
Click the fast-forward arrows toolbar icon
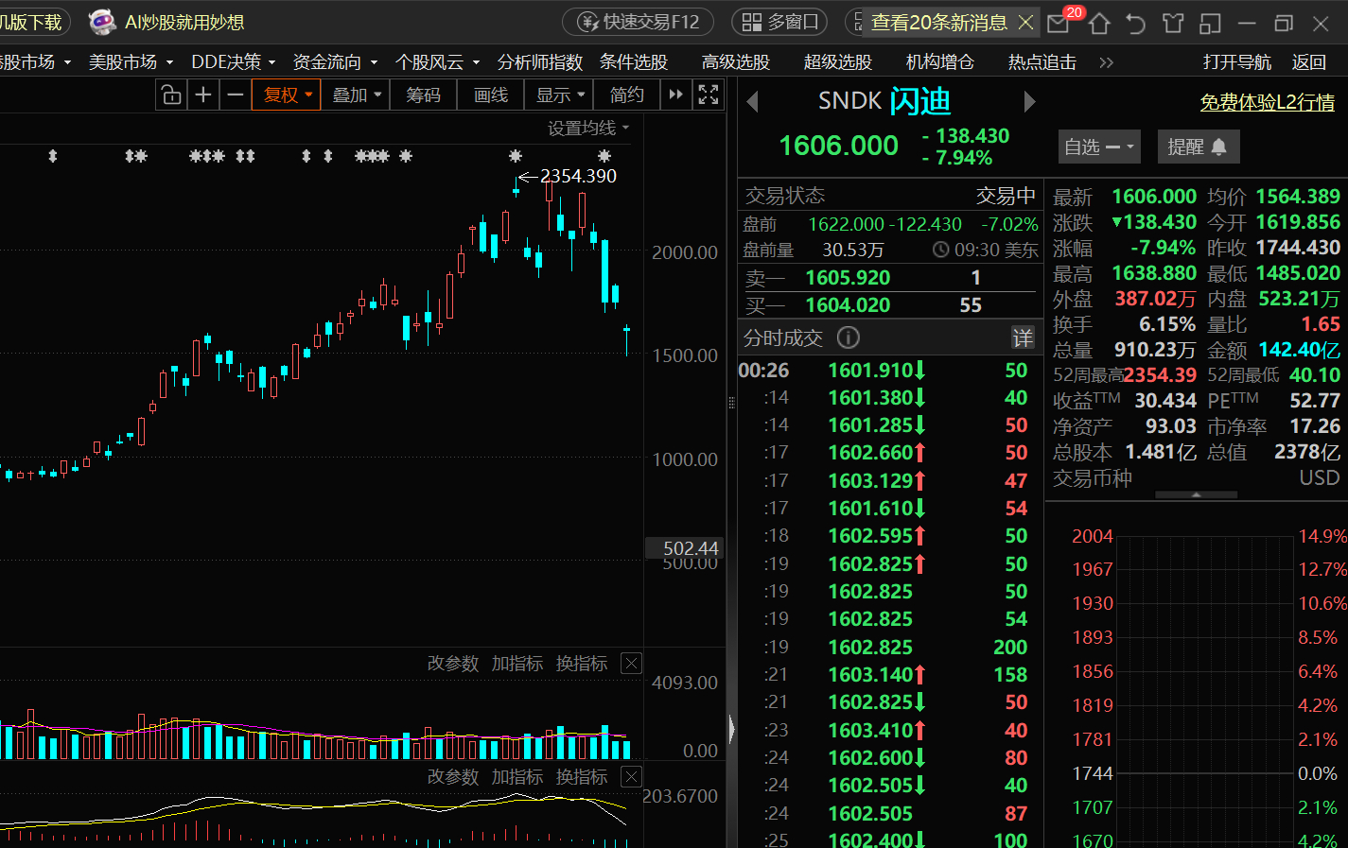click(x=675, y=95)
